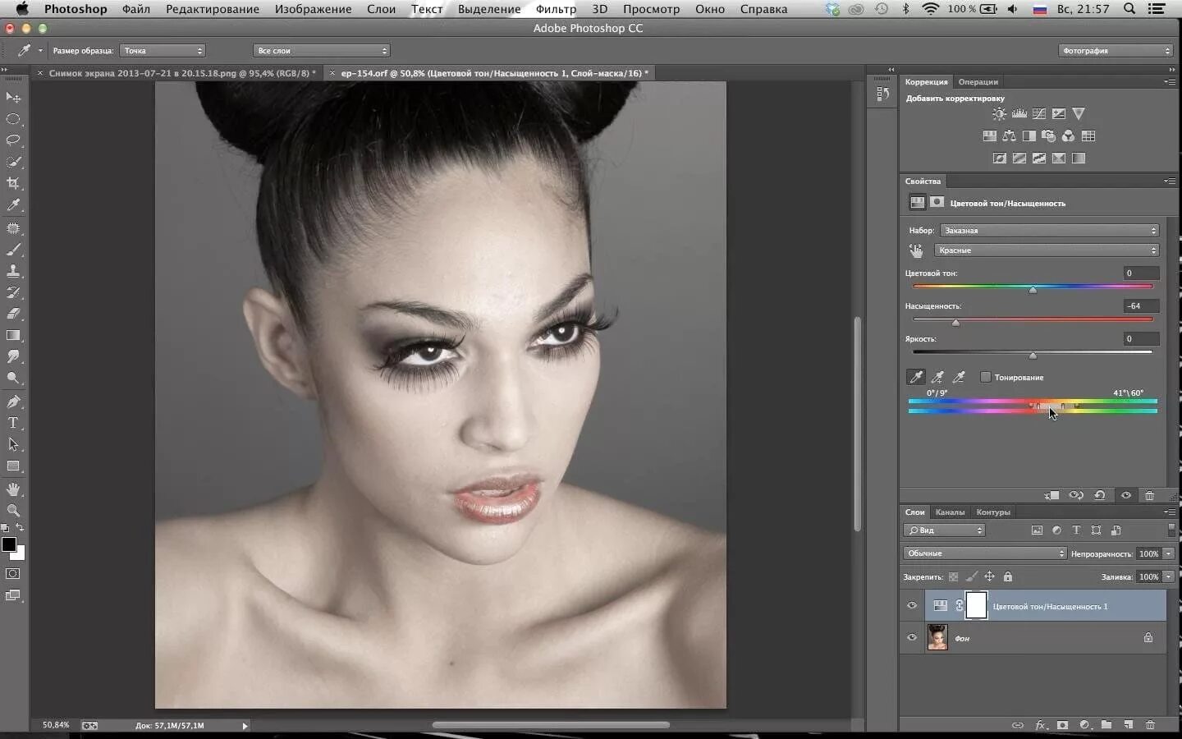
Task: Select the Lasso tool
Action: pos(13,140)
